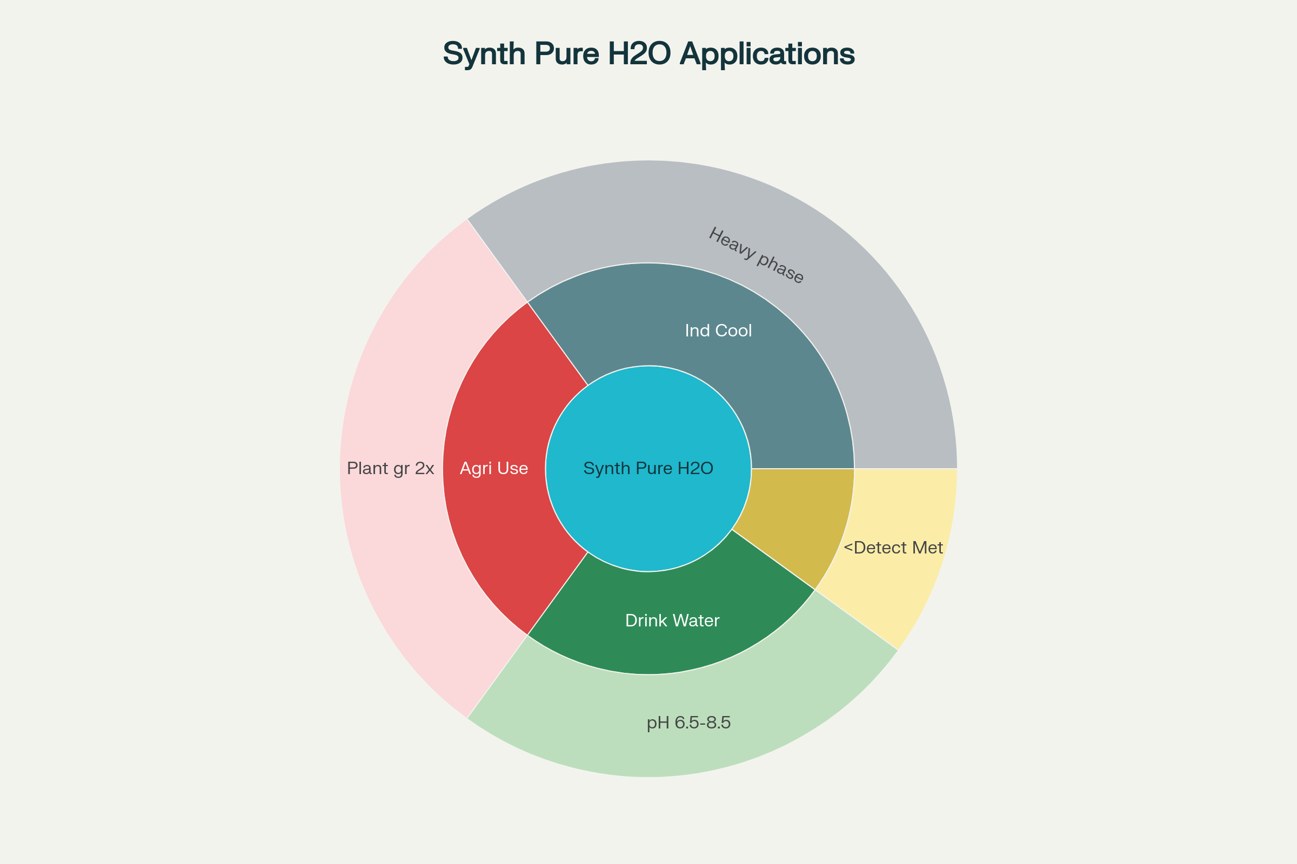
Task: Click the word Applications in the title
Action: pyautogui.click(x=767, y=54)
